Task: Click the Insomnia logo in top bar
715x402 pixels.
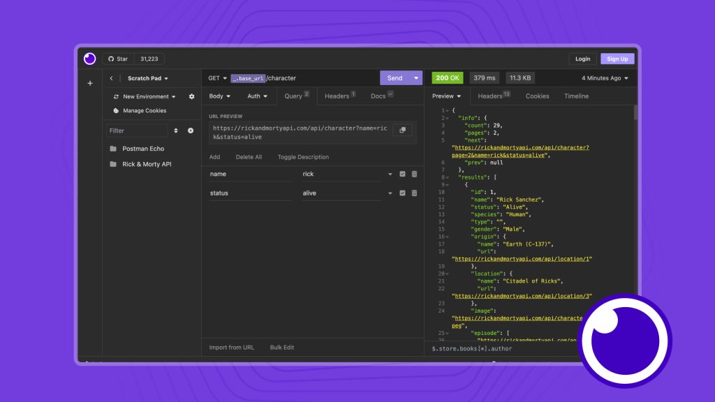Action: [x=89, y=59]
